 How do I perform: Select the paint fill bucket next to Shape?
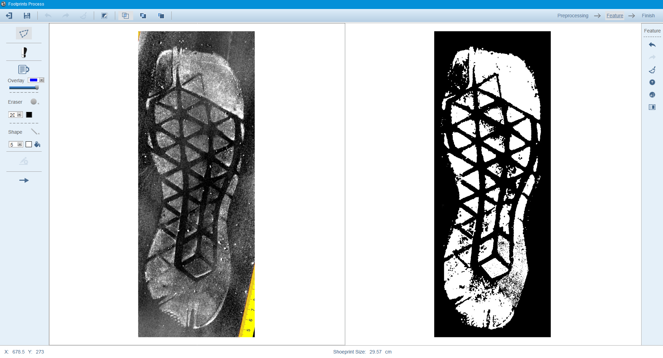[x=37, y=144]
